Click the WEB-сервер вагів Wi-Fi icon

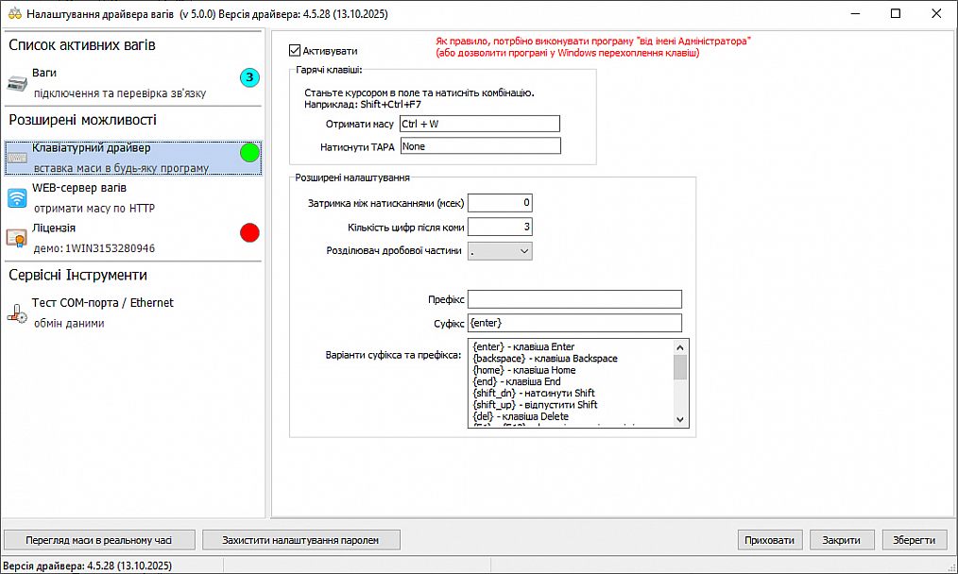click(x=18, y=197)
